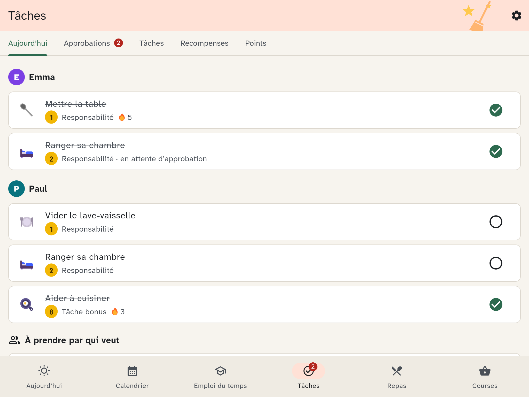Go to Aujourd'hui in bottom navigation
The width and height of the screenshot is (529, 397).
click(x=44, y=377)
